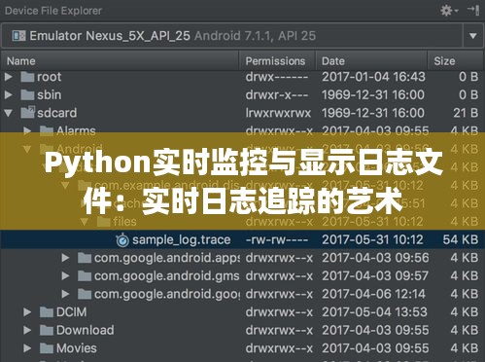Click the sdcard symlink folder icon
485x362 pixels.
click(27, 112)
